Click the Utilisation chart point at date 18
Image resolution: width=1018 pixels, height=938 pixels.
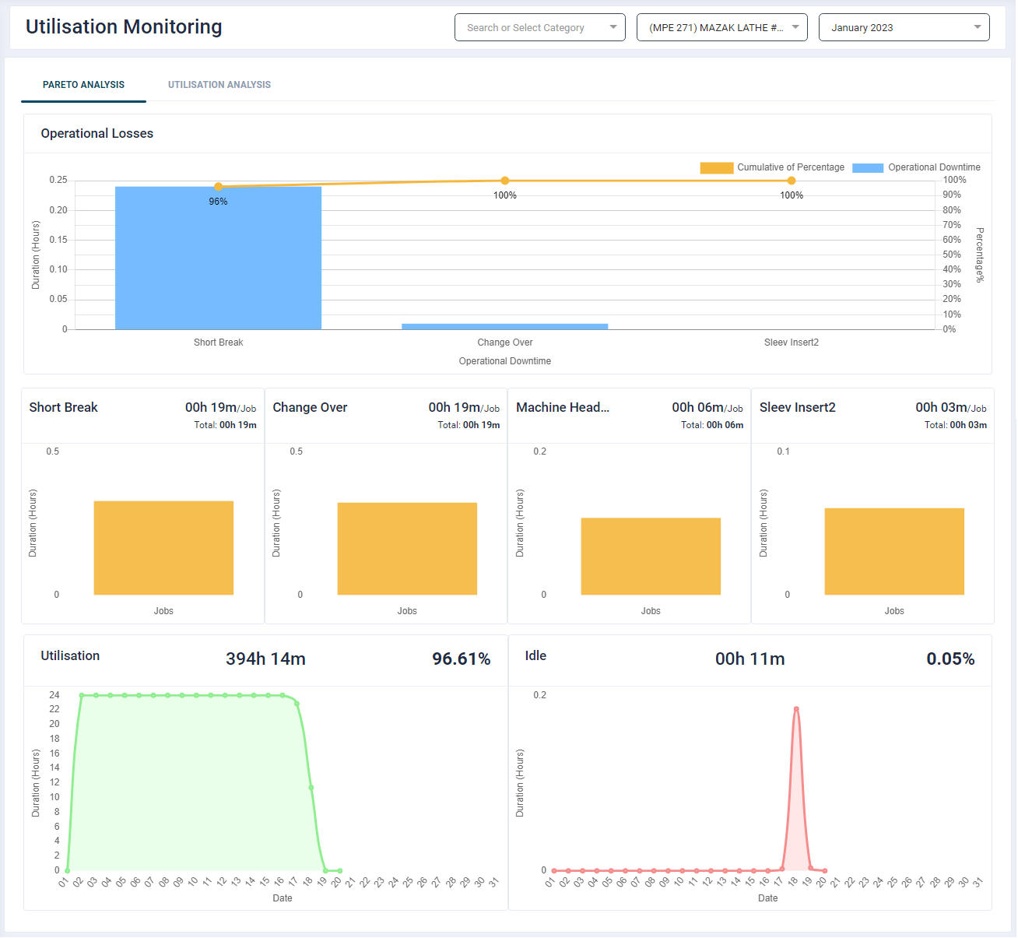311,788
